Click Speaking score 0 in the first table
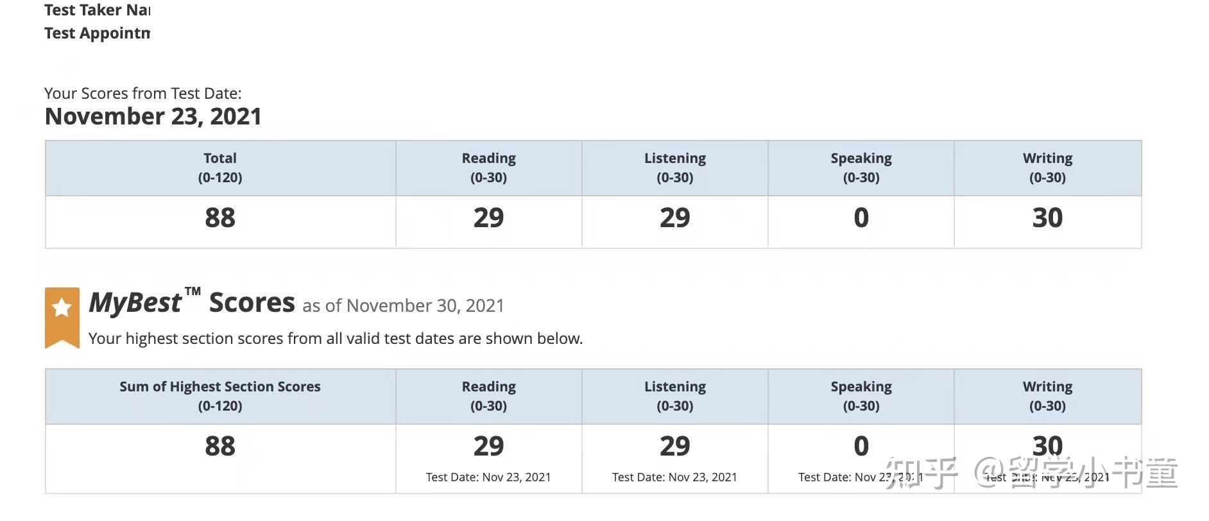Viewport: 1209px width, 521px height. (861, 218)
